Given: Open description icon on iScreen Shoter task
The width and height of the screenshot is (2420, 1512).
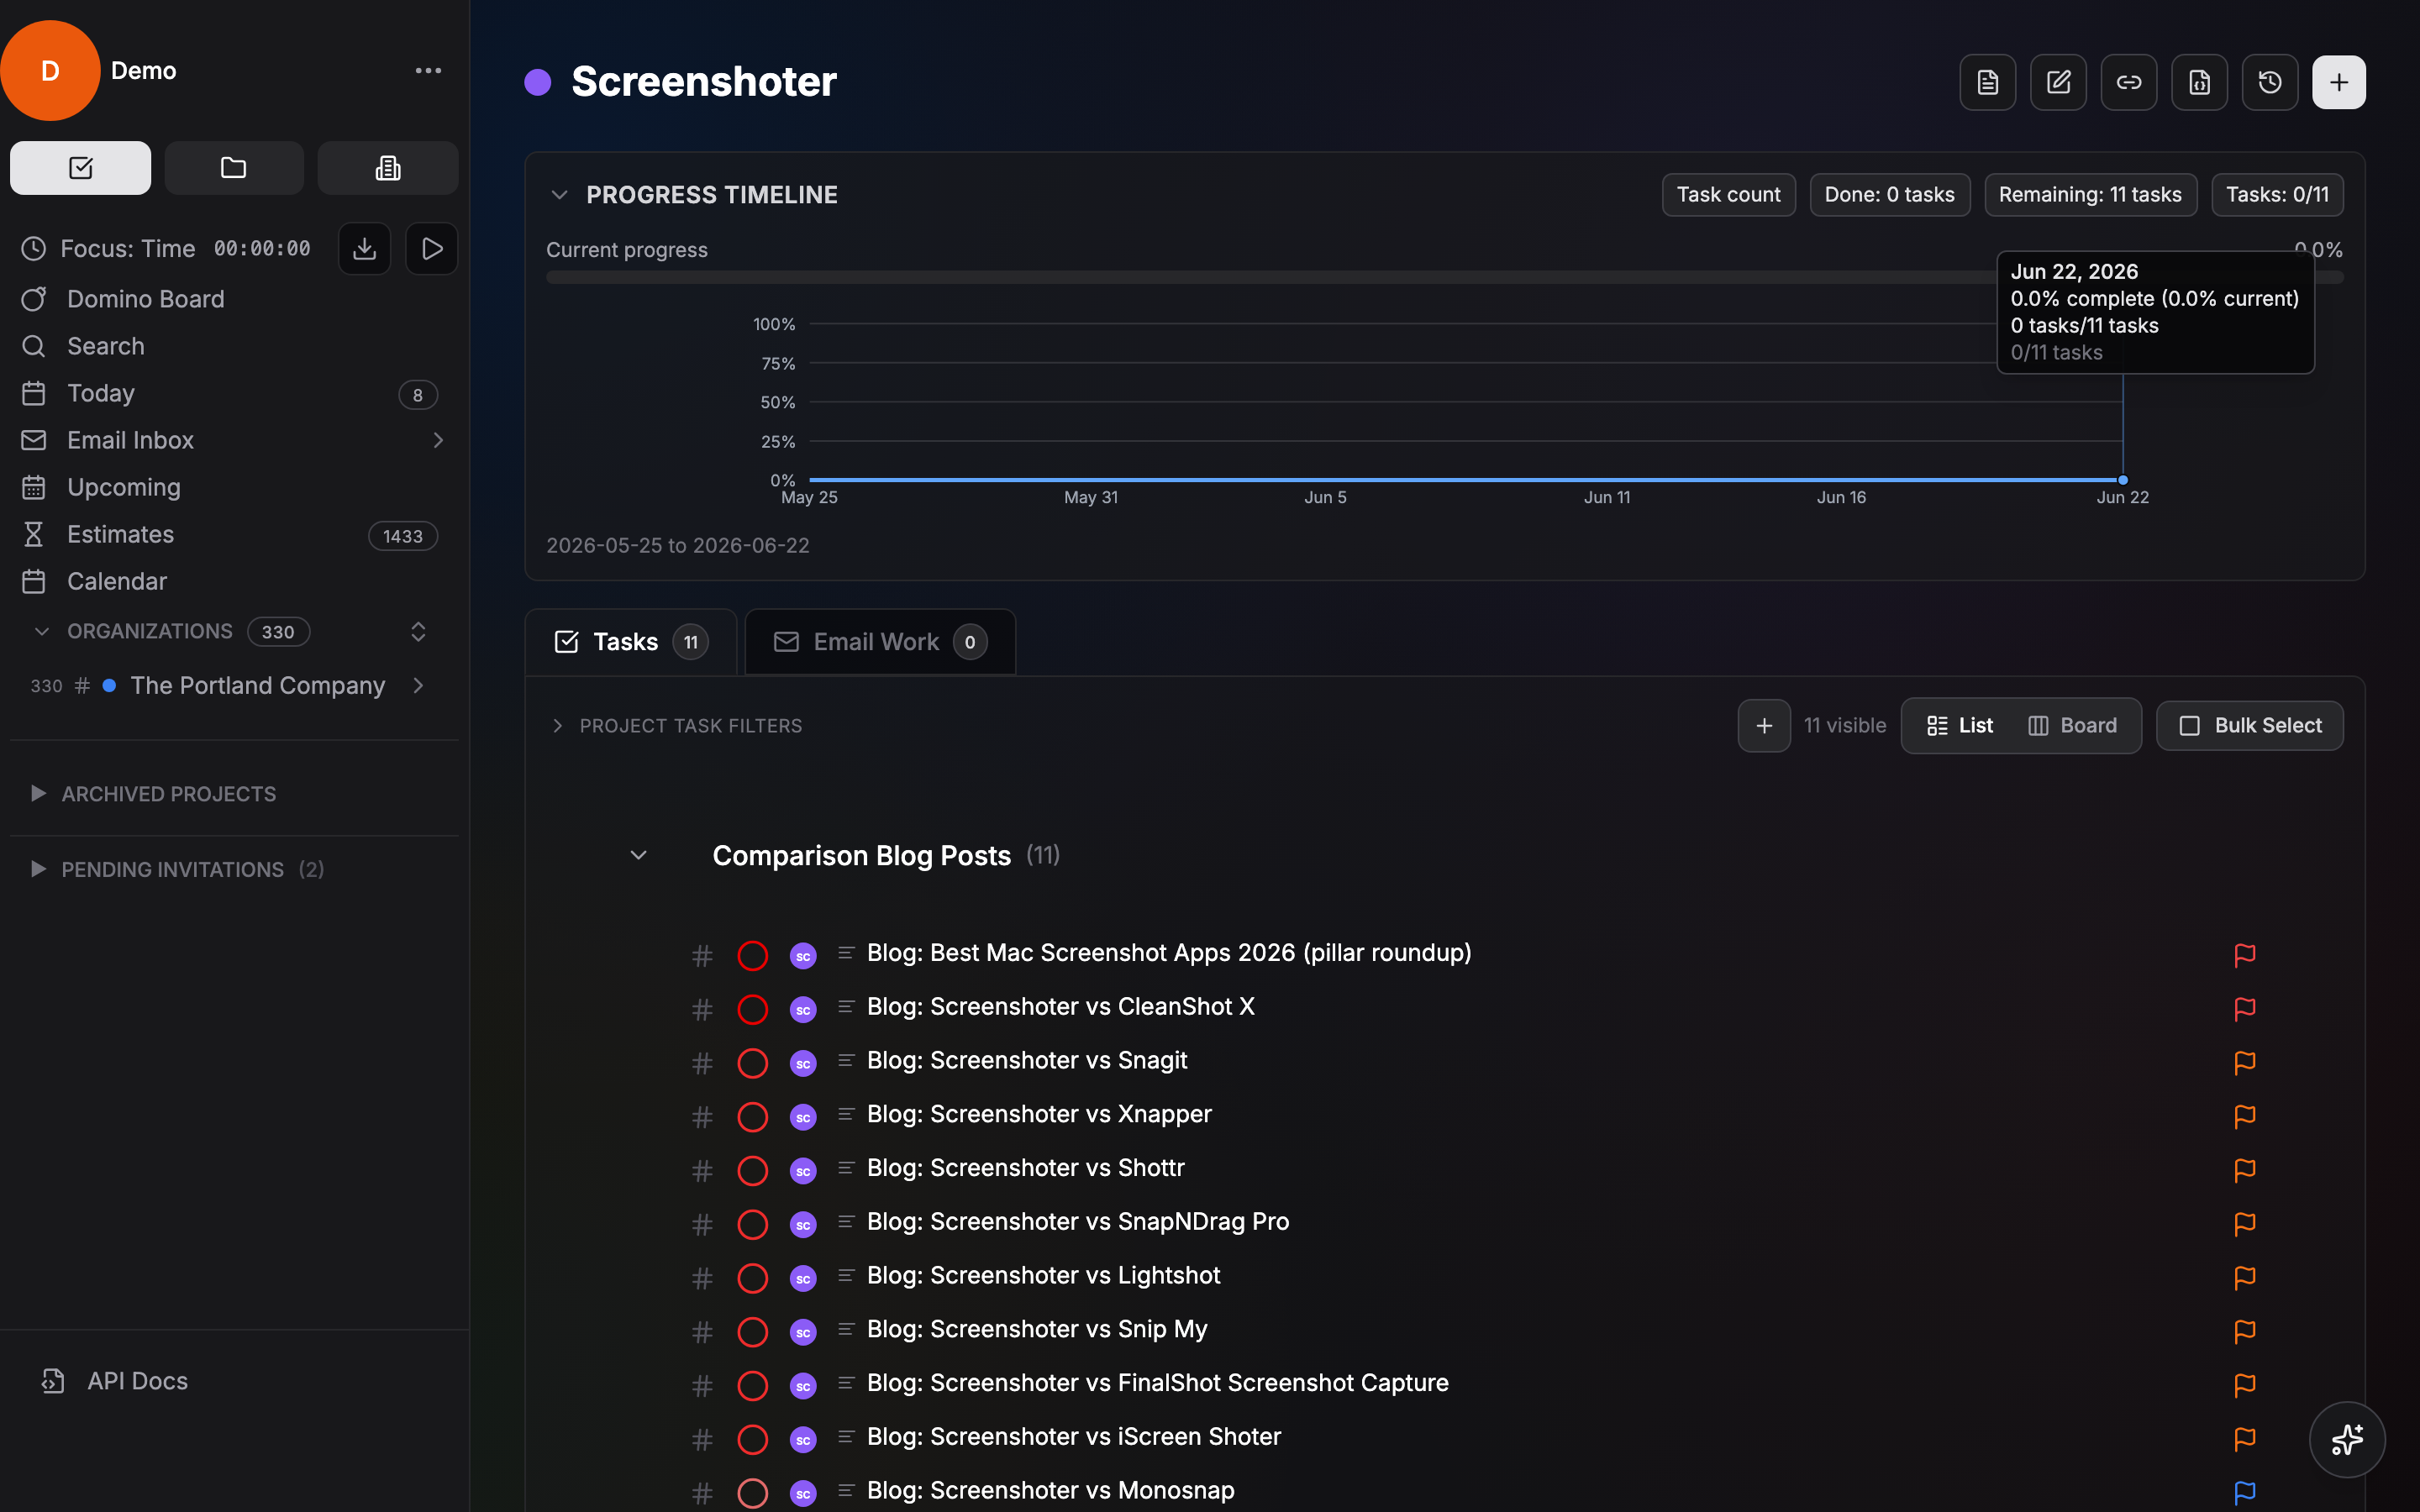Looking at the screenshot, I should point(846,1436).
